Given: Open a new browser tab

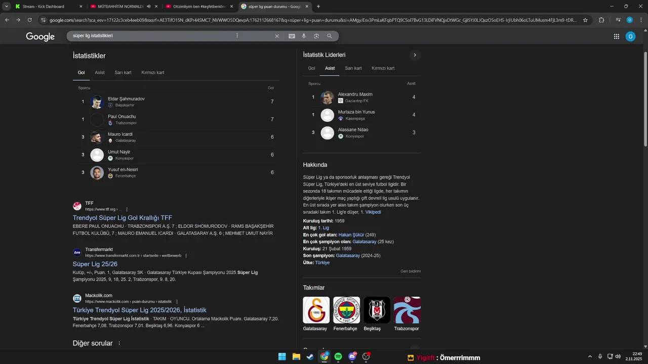Looking at the screenshot, I should coord(318,7).
